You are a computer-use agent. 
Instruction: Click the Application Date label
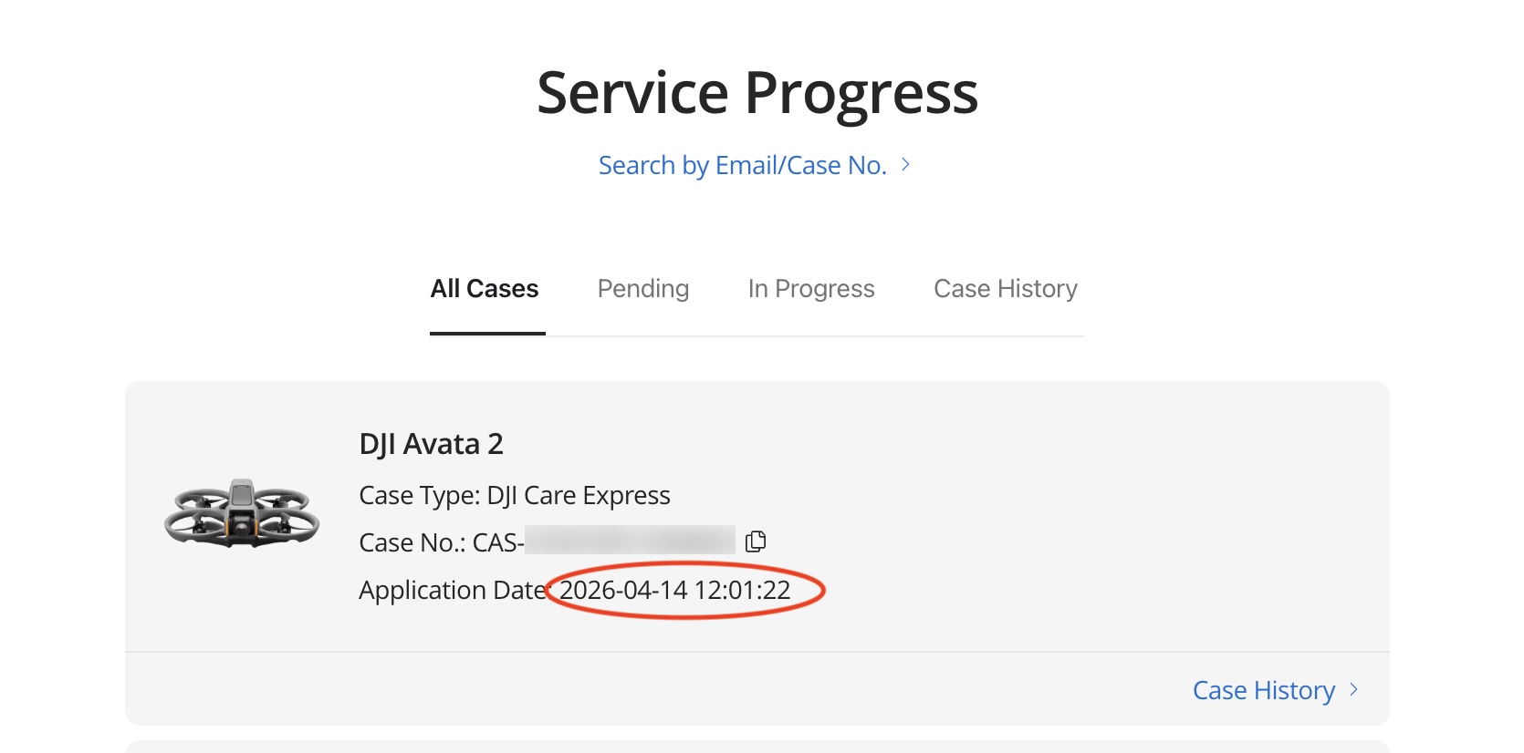pos(451,590)
